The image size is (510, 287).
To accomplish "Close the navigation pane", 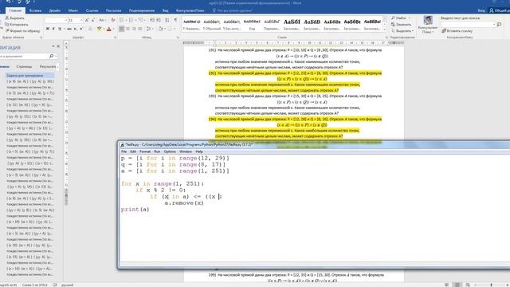I will (58, 46).
